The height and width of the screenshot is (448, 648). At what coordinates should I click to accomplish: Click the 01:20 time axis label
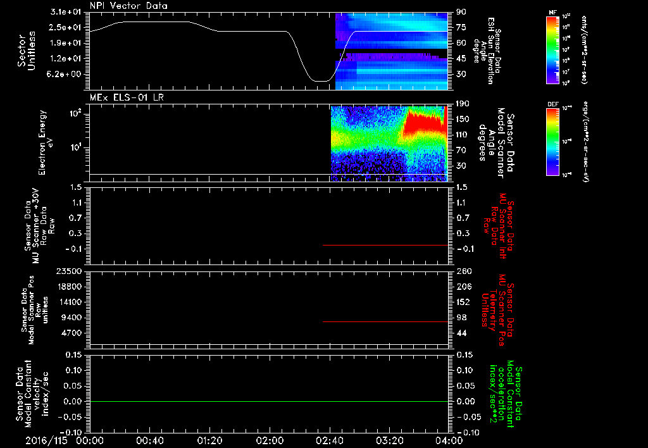(209, 440)
